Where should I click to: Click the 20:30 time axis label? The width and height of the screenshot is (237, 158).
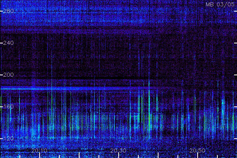(x=118, y=151)
